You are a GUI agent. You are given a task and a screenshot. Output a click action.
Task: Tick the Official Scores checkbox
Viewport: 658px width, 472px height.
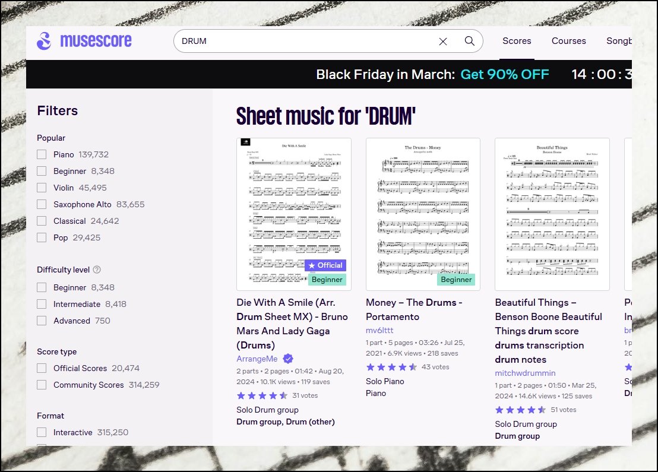click(42, 368)
